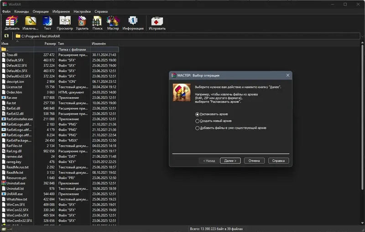Select the Default.SFX file row
The height and width of the screenshot is (232, 365).
(60, 60)
